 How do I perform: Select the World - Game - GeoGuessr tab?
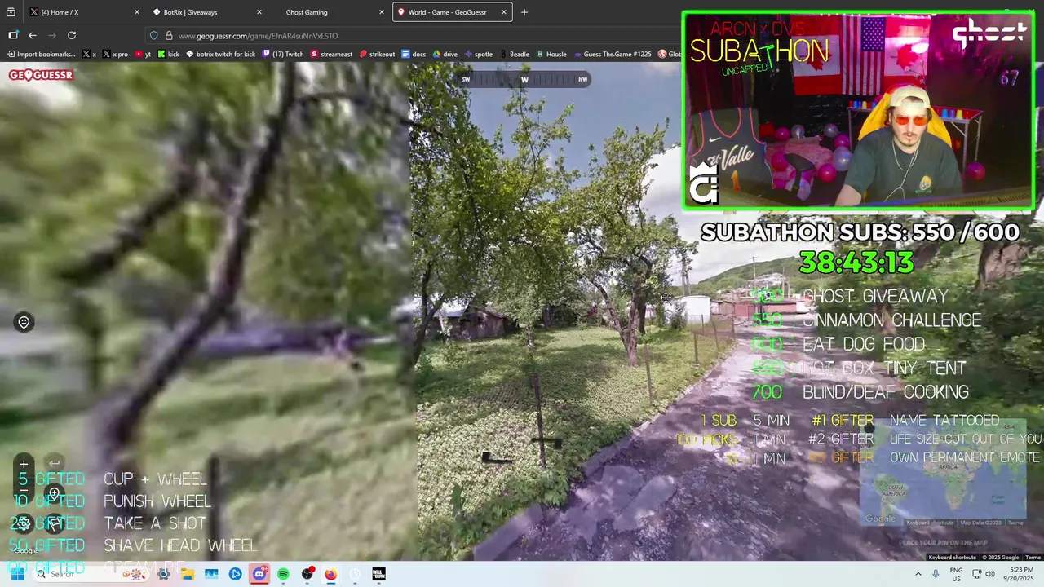452,12
